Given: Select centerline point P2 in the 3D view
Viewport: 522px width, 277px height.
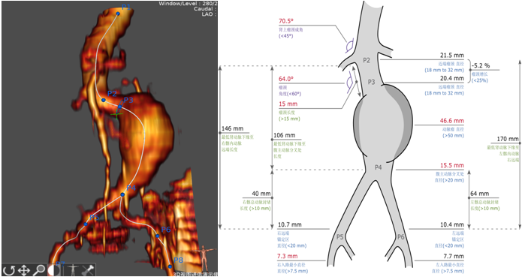Looking at the screenshot, I should (x=103, y=100).
